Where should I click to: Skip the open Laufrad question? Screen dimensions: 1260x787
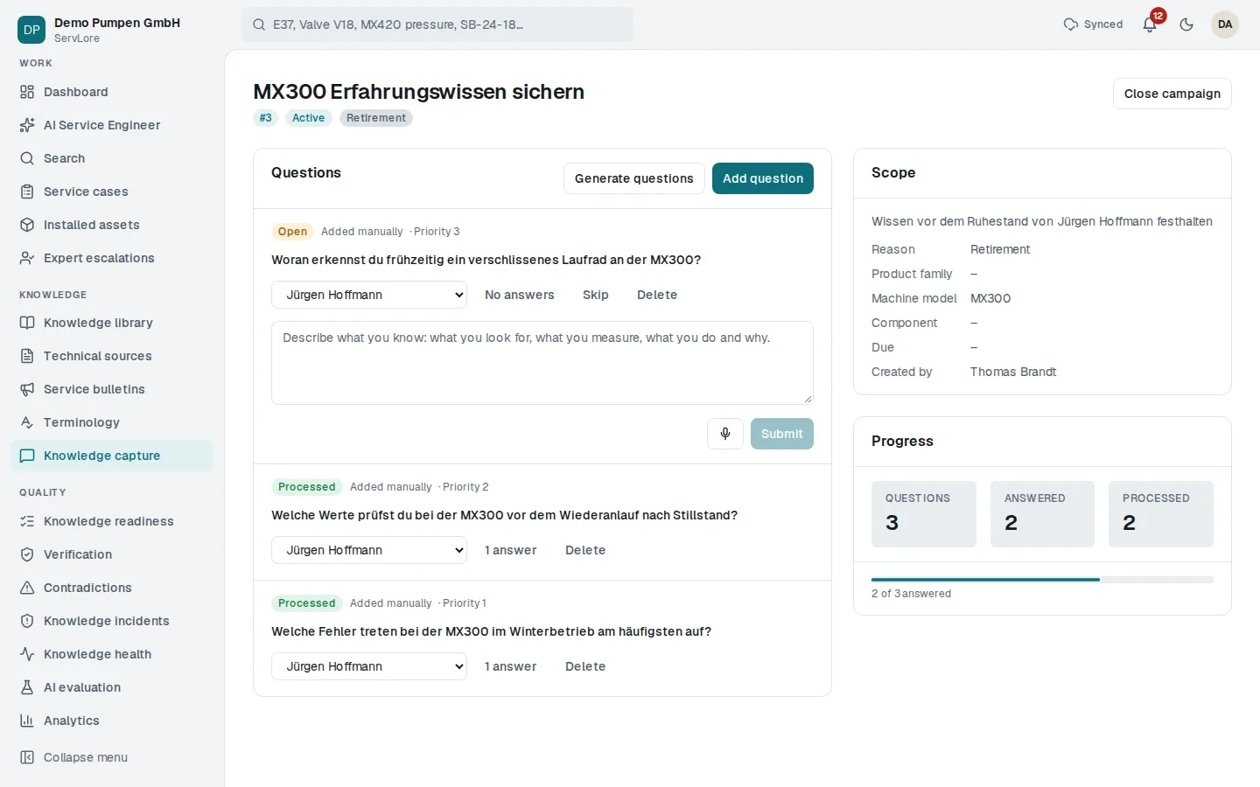pyautogui.click(x=596, y=295)
